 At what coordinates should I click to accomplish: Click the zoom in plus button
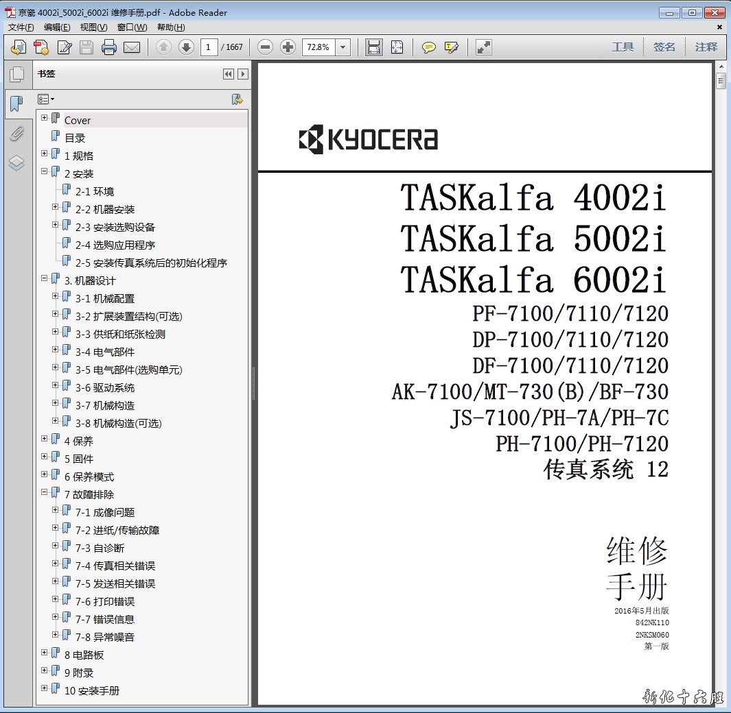[288, 47]
